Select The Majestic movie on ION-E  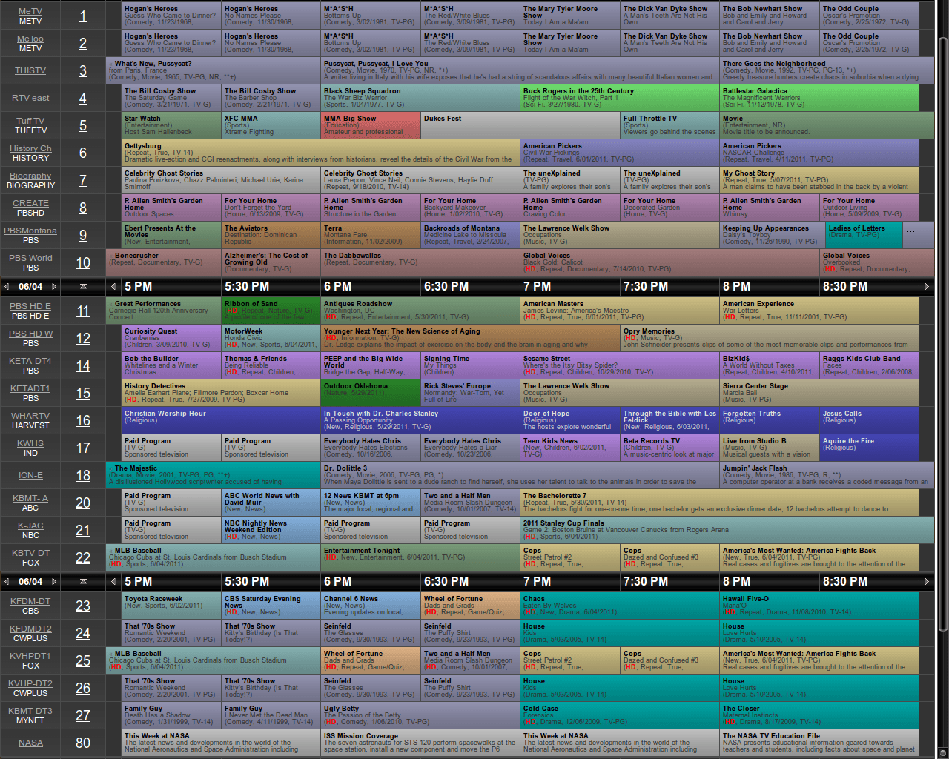click(x=213, y=475)
